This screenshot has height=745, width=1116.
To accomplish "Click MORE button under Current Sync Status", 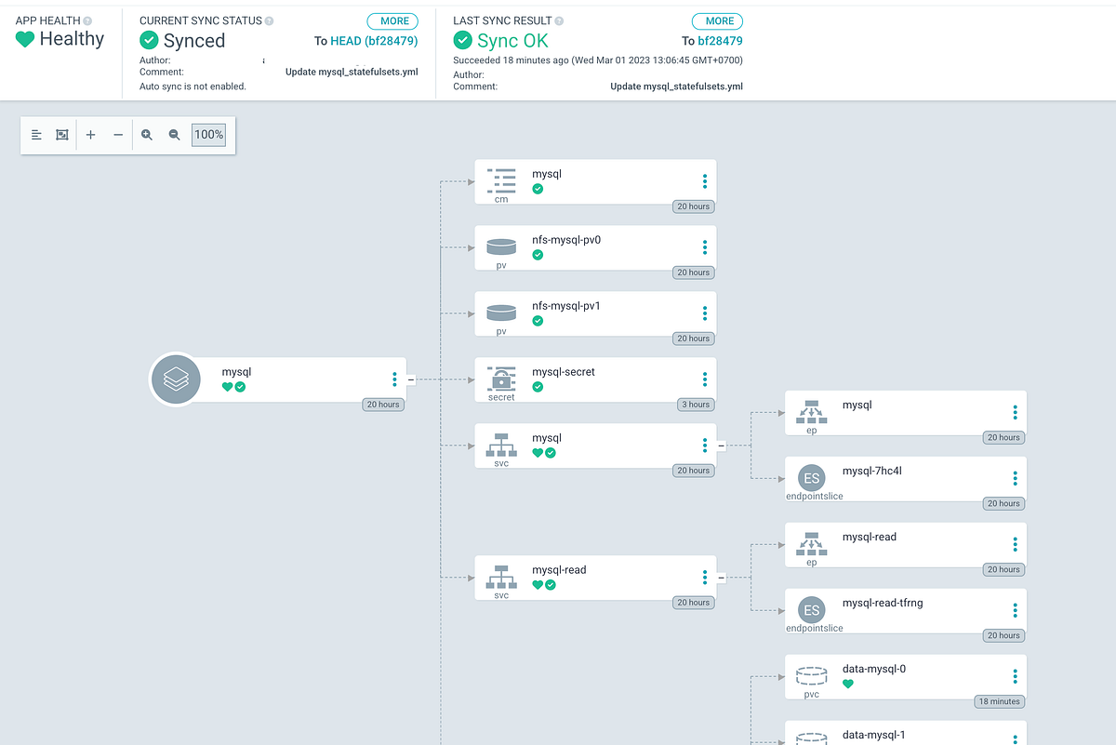I will point(394,21).
